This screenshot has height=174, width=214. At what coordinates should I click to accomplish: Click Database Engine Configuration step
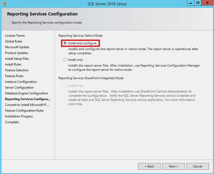pyautogui.click(x=27, y=93)
